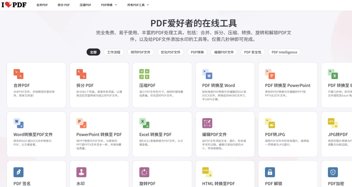352x187 pixels.
Task: Click the PDF 转换至 PowerPoint icon
Action: pyautogui.click(x=270, y=74)
